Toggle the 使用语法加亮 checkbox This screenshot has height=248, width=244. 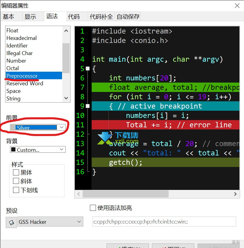(93, 208)
